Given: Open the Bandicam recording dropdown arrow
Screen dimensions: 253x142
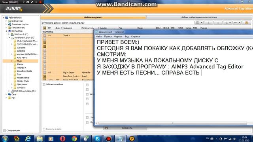Looking at the screenshot, I should tap(24, 2).
